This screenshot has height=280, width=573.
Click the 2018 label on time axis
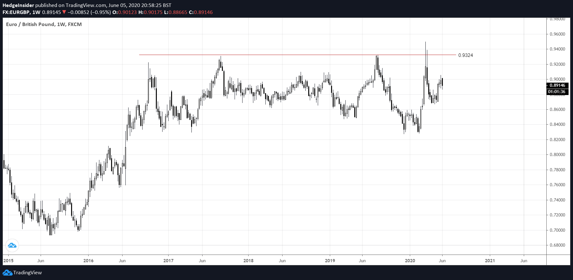coord(248,261)
